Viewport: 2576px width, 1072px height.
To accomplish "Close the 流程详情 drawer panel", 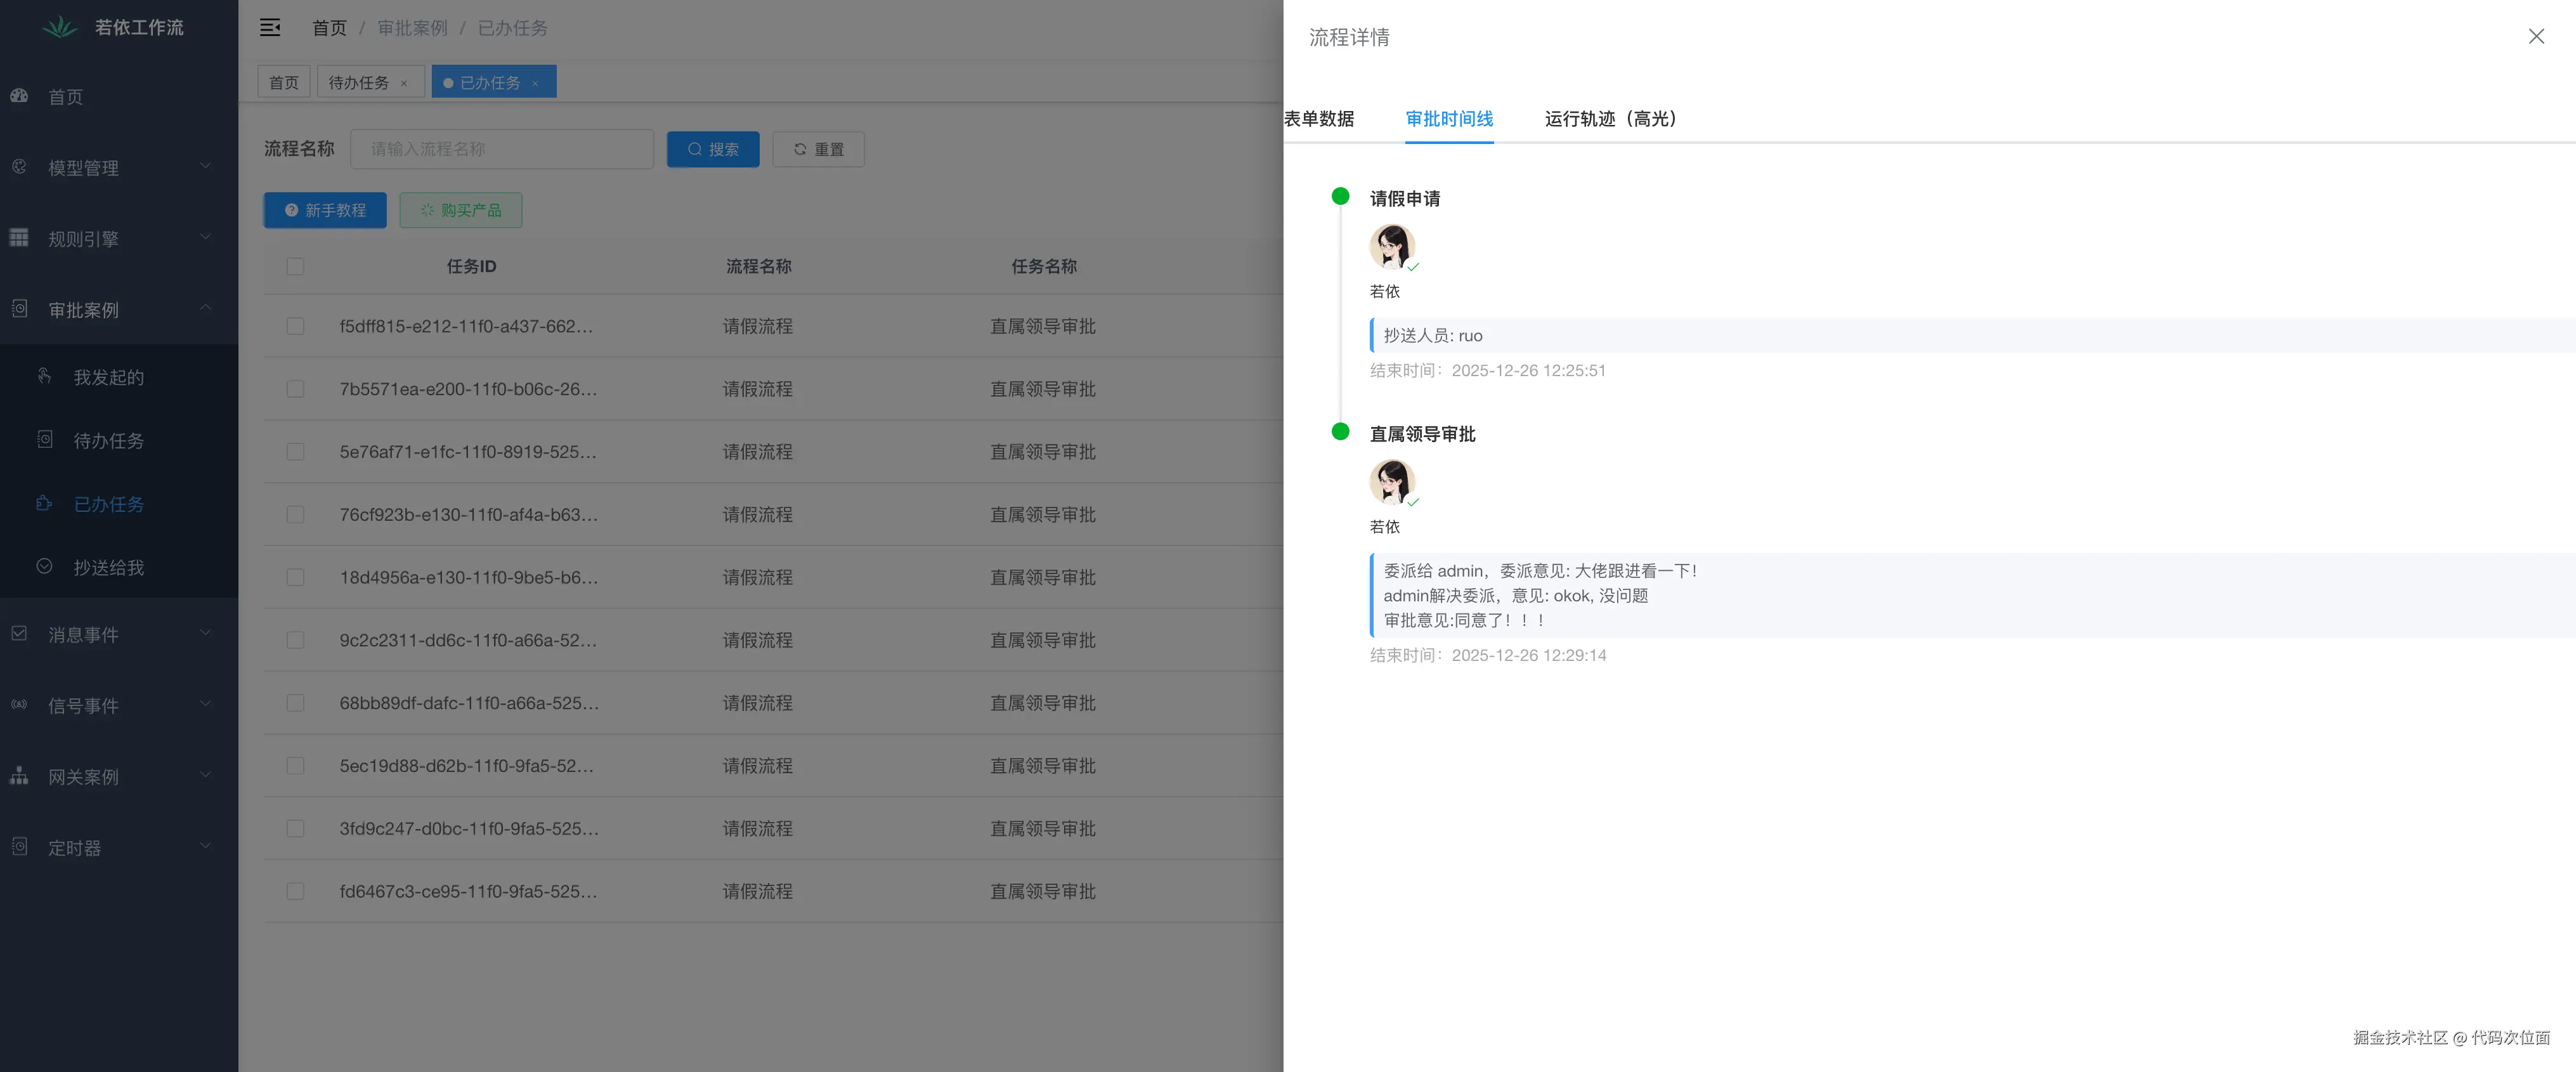I will click(x=2536, y=37).
